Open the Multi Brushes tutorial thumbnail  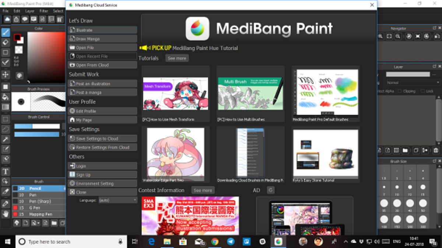tap(250, 93)
